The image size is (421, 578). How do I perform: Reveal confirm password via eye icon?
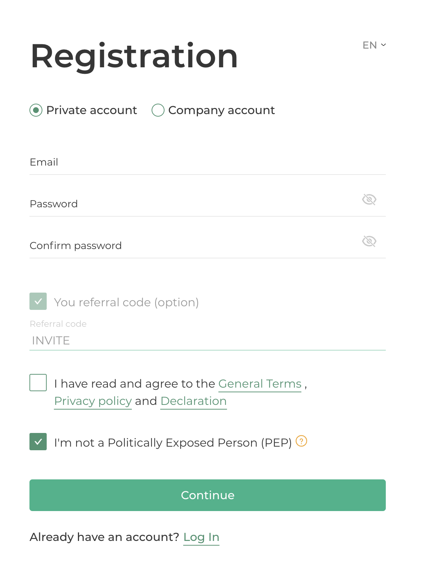coord(369,241)
